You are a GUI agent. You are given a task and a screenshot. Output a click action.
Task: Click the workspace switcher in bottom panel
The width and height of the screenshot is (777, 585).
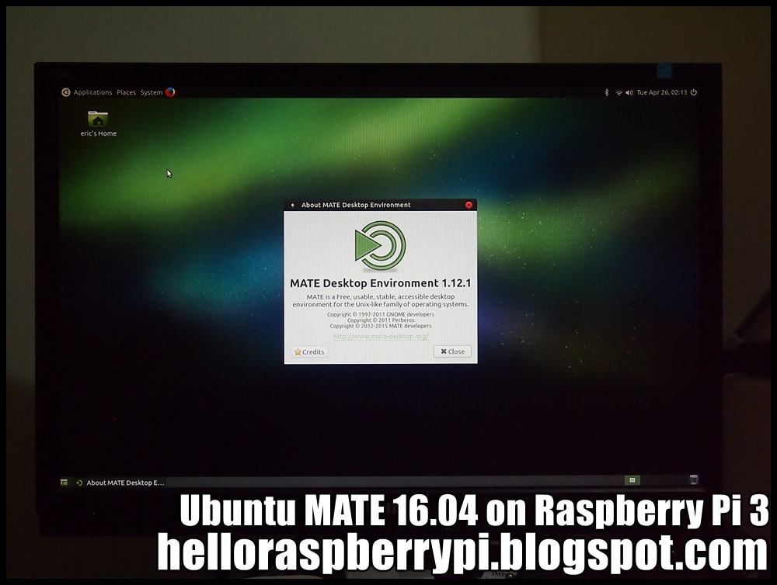632,480
